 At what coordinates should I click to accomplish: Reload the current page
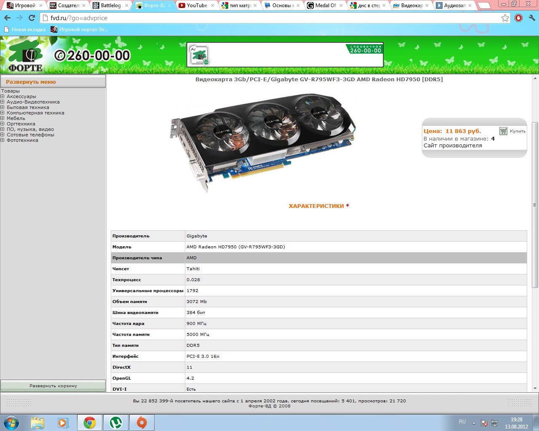[32, 18]
